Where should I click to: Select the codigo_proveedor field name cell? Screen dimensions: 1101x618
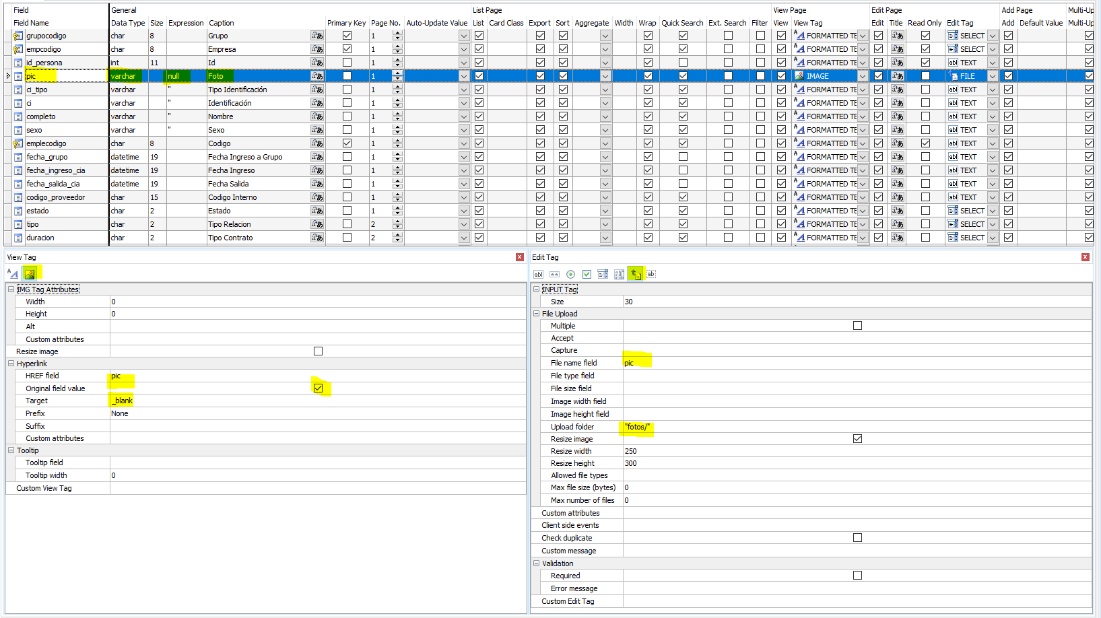(x=66, y=197)
